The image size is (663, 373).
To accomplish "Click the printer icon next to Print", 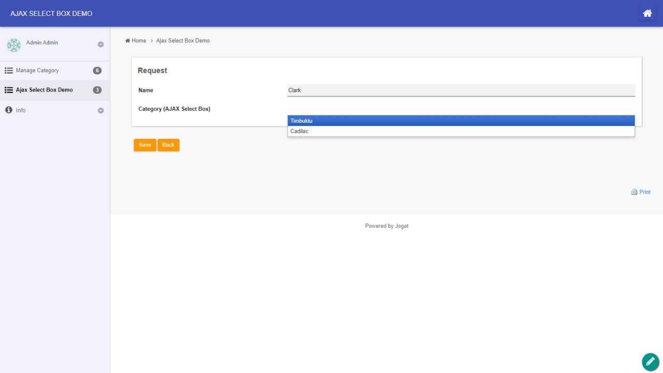I will coord(634,192).
